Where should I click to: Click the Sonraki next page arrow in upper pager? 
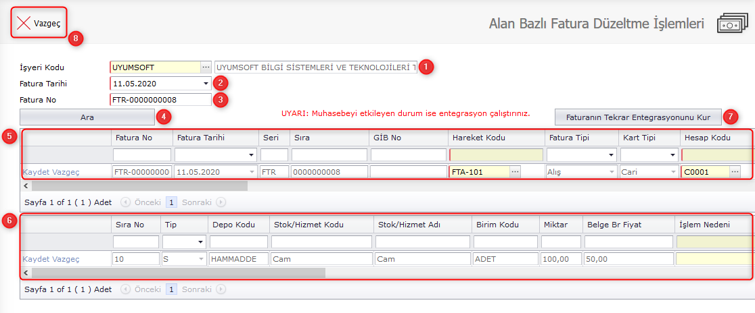pos(221,202)
